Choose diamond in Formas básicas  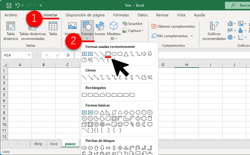tap(126, 113)
